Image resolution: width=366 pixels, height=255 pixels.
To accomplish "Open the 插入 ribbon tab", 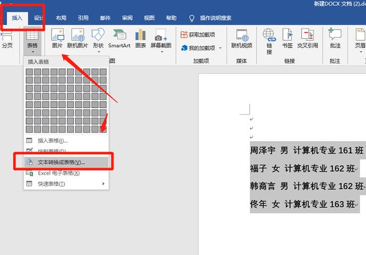I will click(17, 18).
